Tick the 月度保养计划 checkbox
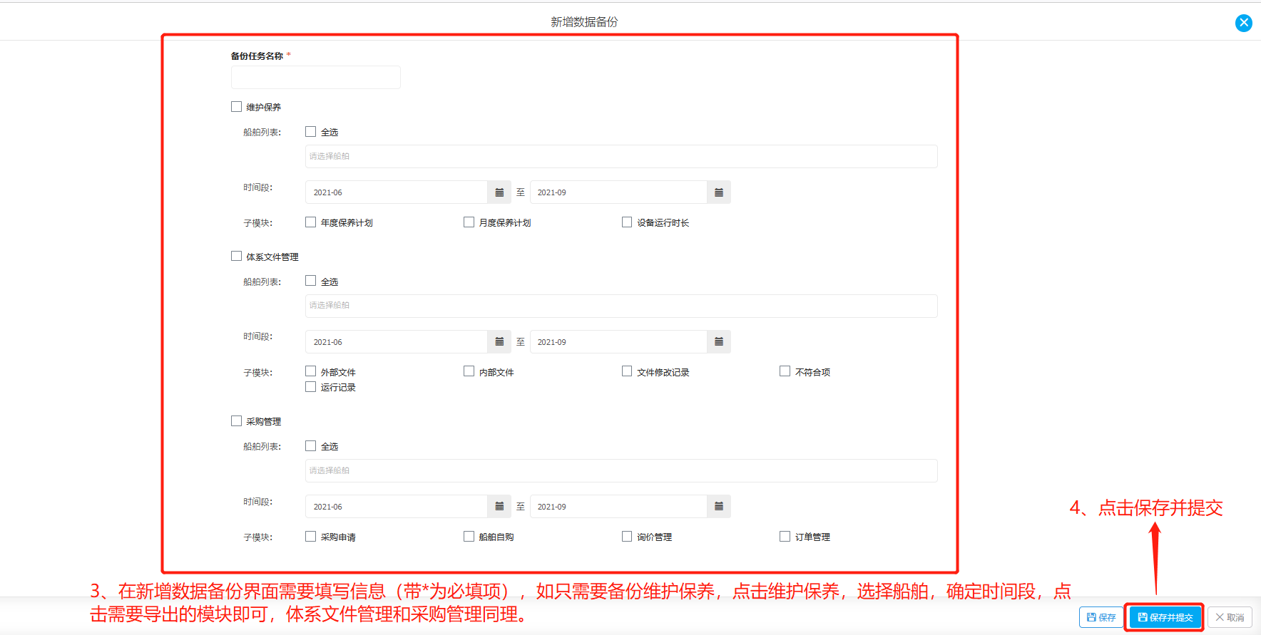This screenshot has height=635, width=1261. tap(469, 222)
